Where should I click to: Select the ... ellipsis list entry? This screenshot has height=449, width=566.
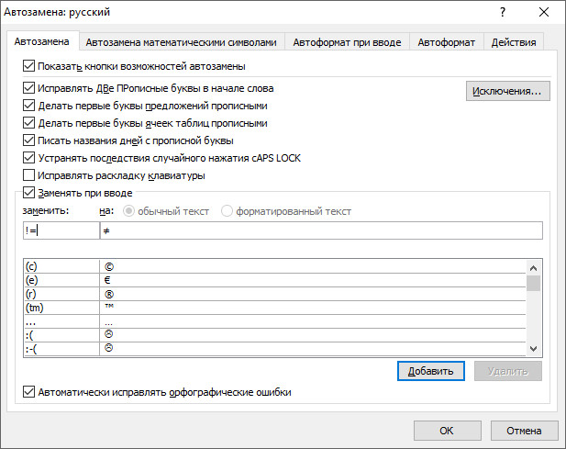274,321
